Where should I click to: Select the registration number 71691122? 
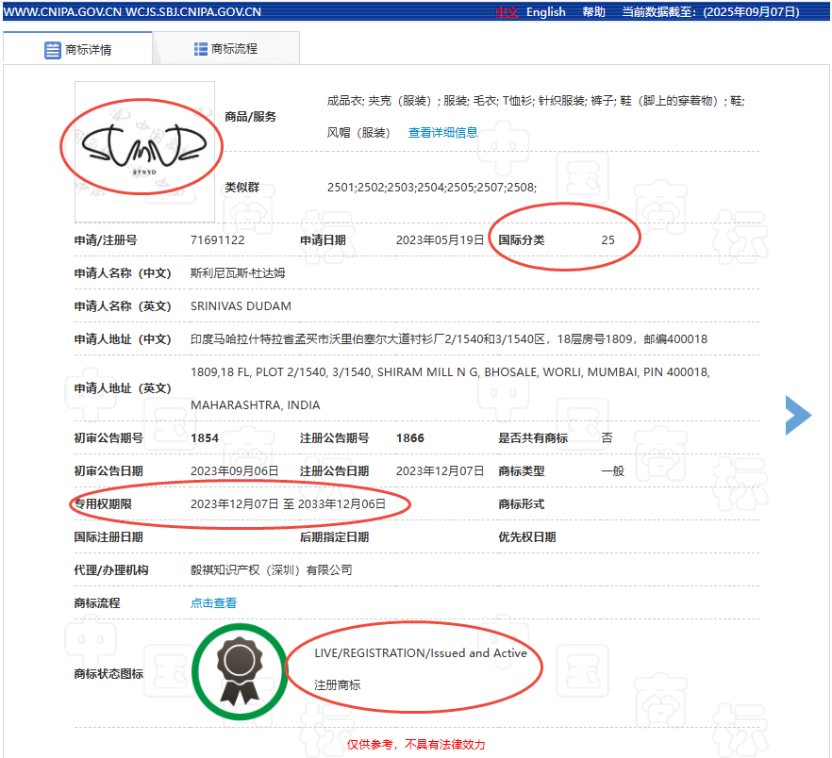coord(218,240)
